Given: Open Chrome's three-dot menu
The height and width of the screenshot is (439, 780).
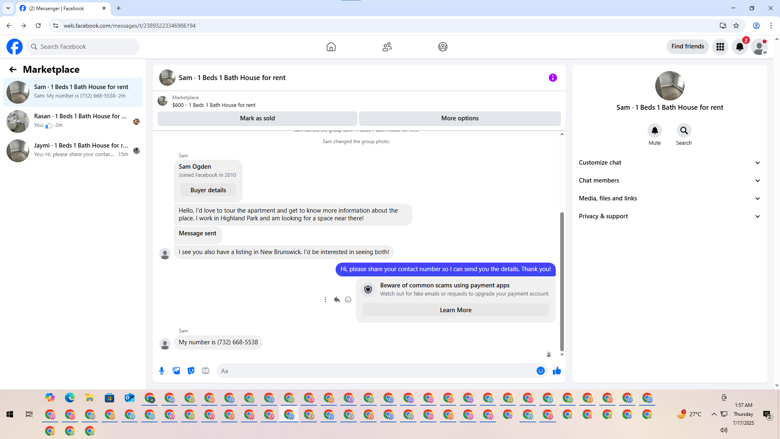Looking at the screenshot, I should 771,26.
